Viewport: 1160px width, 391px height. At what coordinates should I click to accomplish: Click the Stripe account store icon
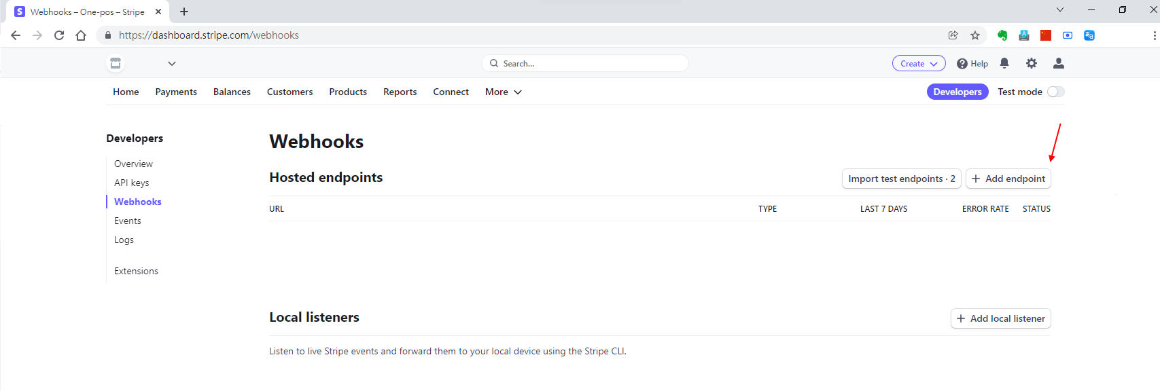(116, 63)
